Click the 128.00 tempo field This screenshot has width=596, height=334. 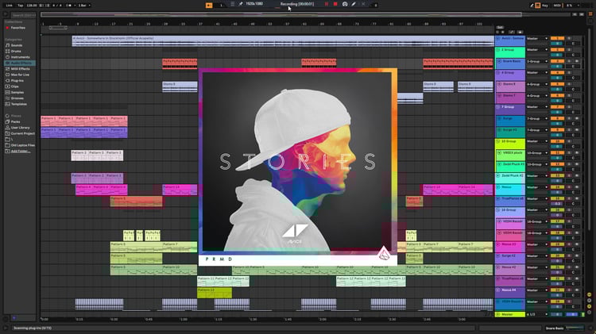click(32, 6)
